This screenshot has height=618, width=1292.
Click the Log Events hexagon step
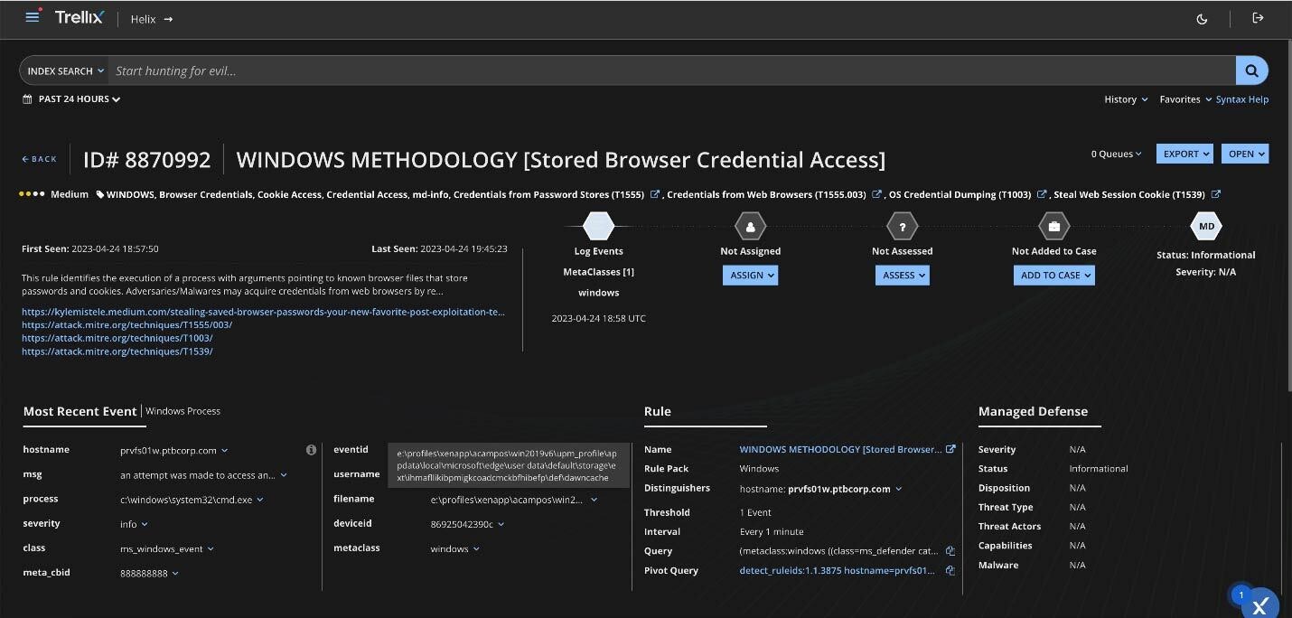coord(598,226)
